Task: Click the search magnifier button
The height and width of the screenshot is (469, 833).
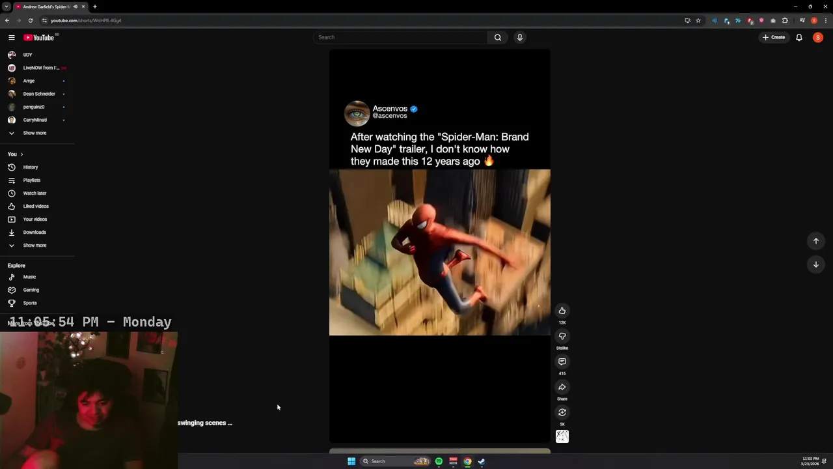Action: [498, 37]
